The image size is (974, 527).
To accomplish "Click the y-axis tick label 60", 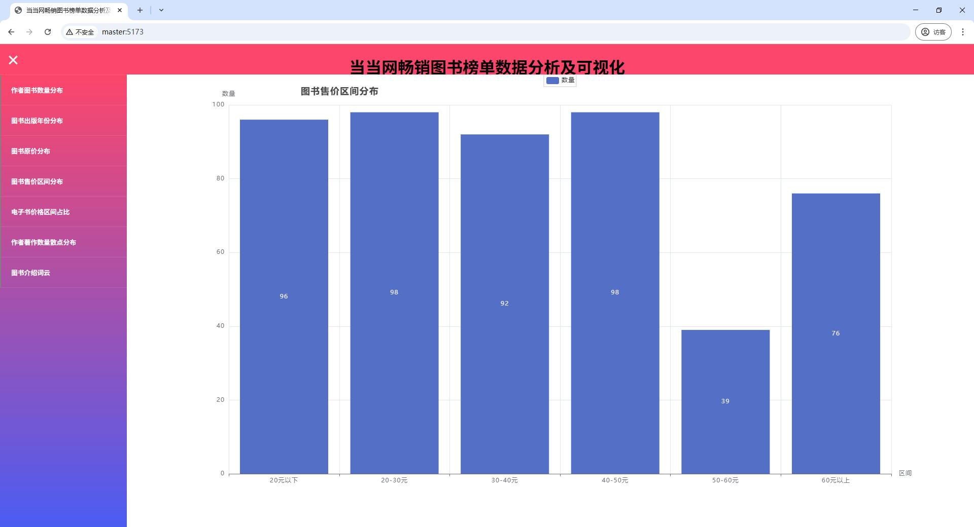I will tap(220, 252).
